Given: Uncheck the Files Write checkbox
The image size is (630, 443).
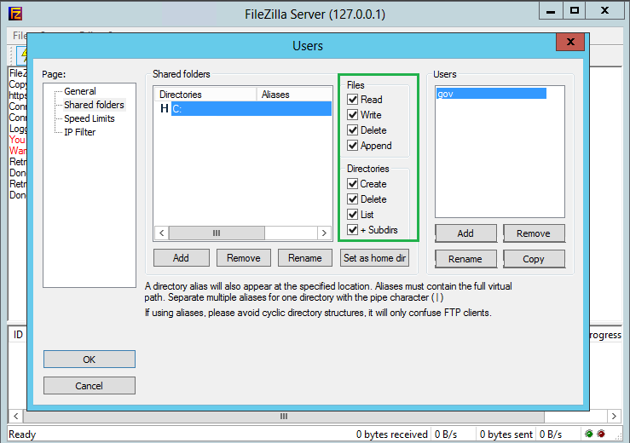Looking at the screenshot, I should tap(352, 115).
